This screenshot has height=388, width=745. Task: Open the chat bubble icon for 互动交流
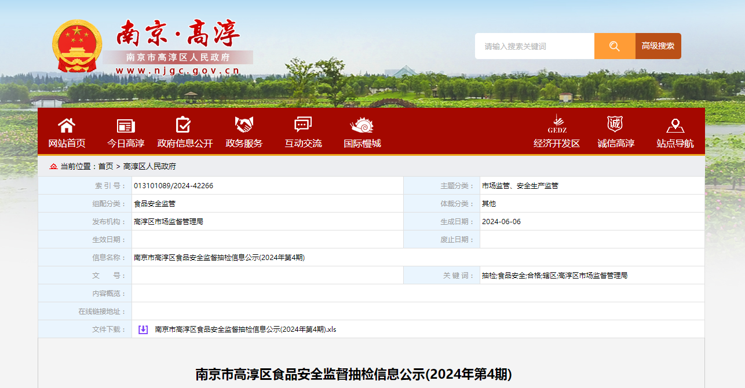[303, 125]
